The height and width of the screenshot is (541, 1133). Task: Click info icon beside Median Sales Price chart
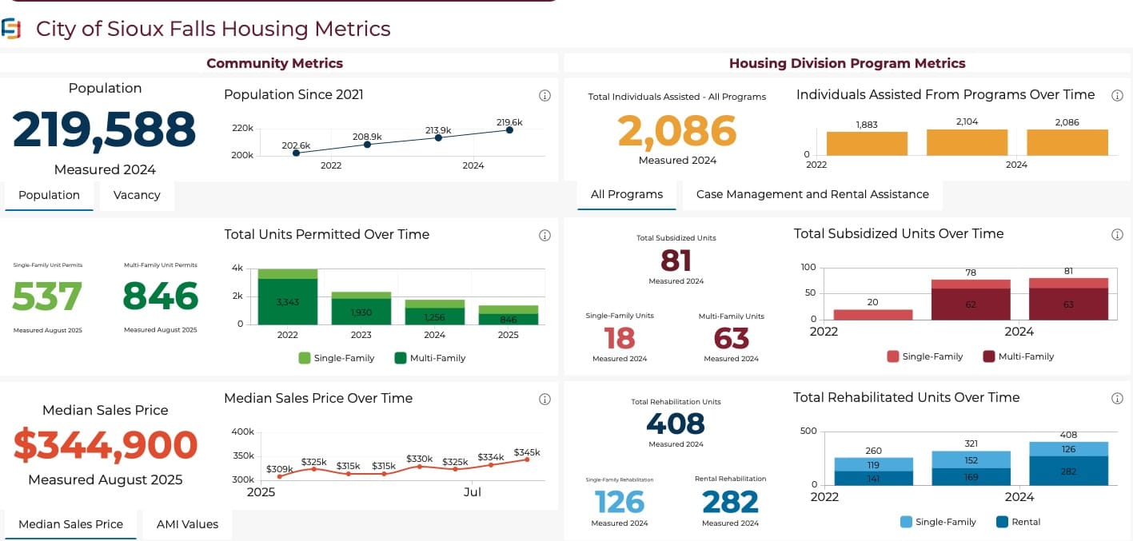click(x=545, y=400)
